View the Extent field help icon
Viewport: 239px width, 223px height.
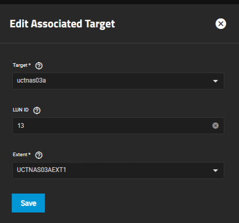[39, 155]
